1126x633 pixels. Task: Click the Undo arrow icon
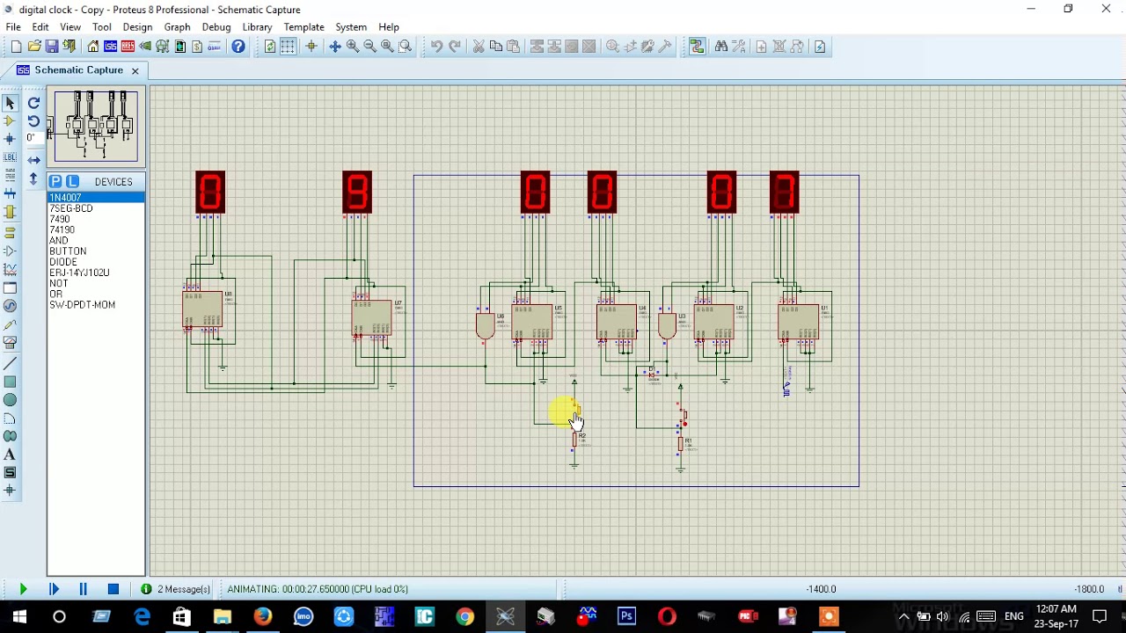click(x=436, y=47)
